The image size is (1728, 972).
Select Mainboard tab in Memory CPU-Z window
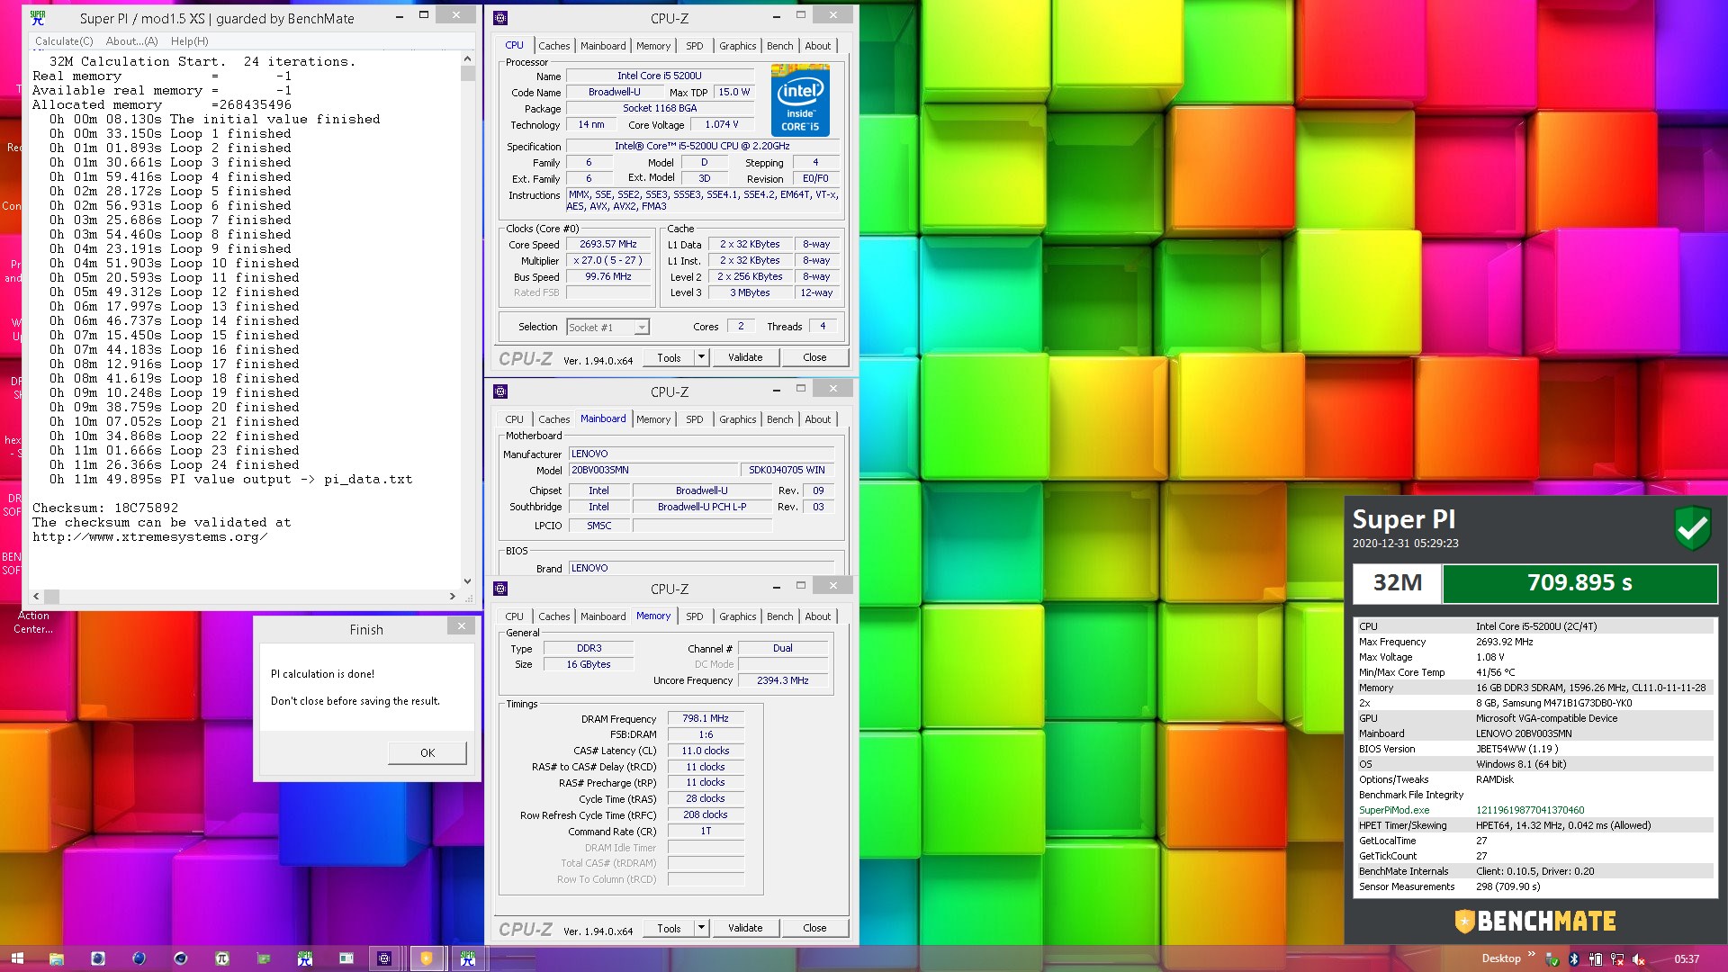tap(602, 616)
